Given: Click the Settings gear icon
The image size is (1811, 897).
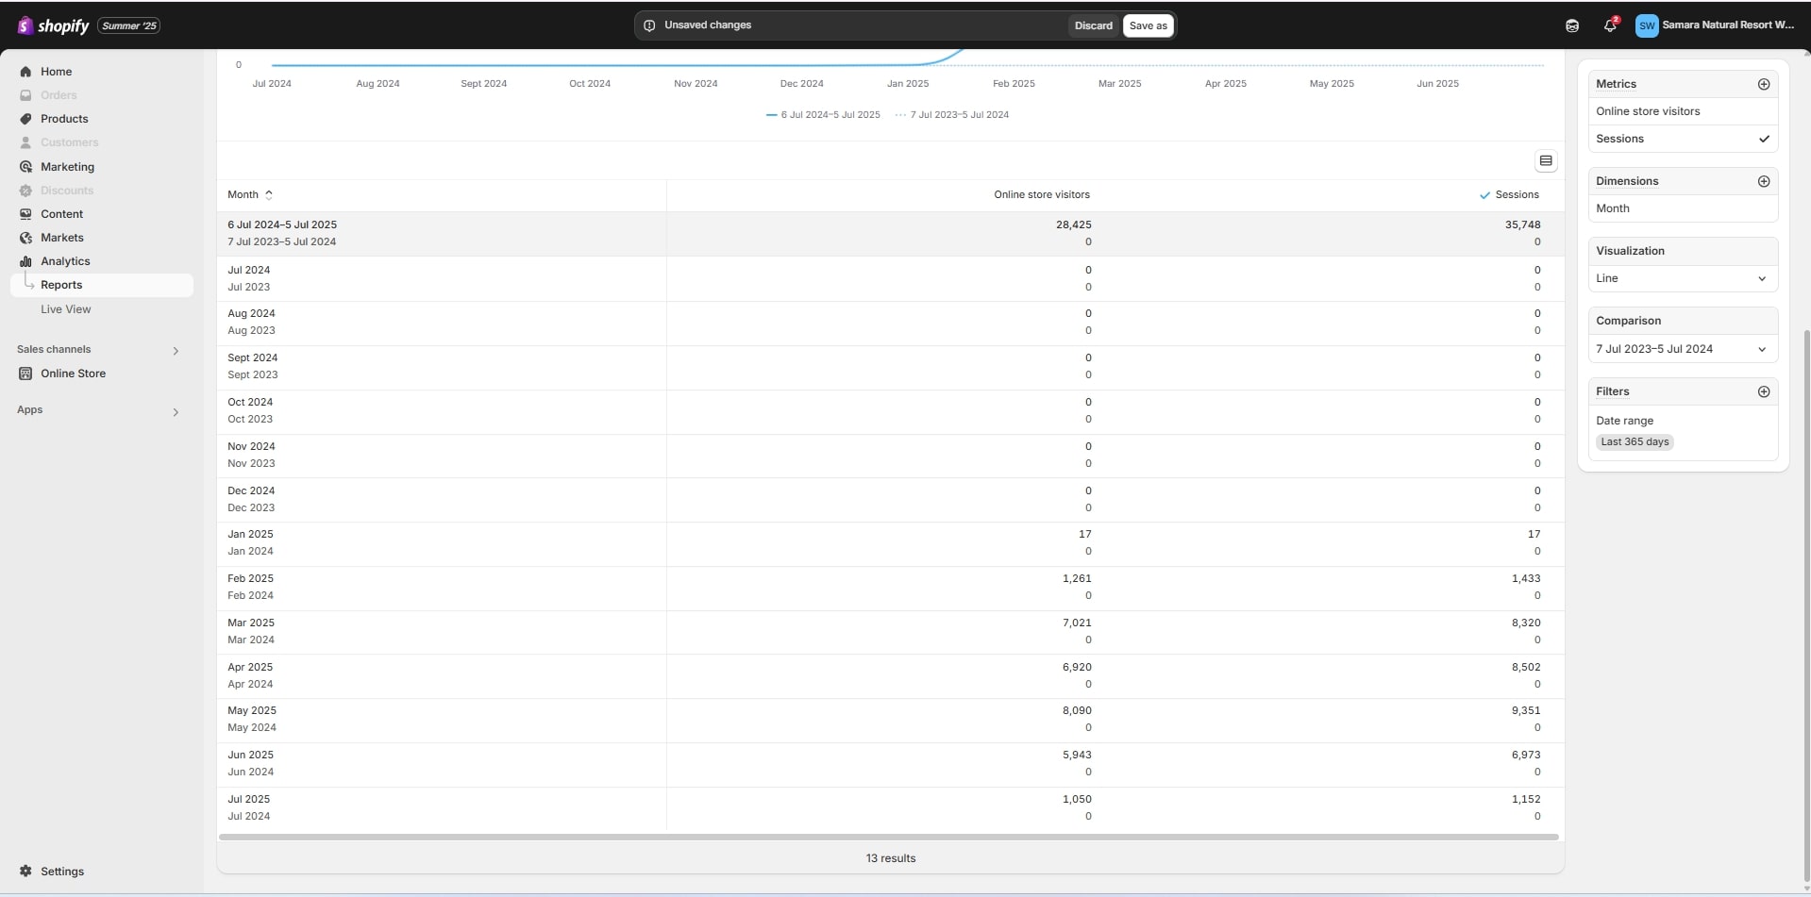Looking at the screenshot, I should (x=25, y=872).
